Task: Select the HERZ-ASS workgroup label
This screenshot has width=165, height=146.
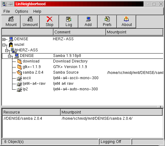Action: pos(27,50)
